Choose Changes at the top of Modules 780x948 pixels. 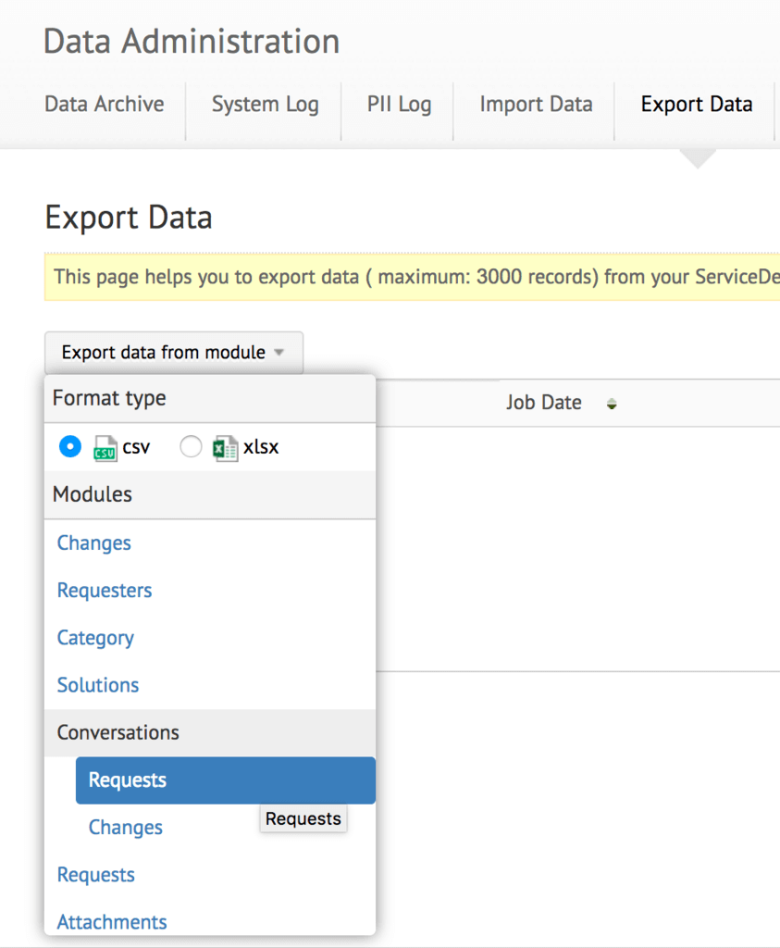click(x=94, y=543)
